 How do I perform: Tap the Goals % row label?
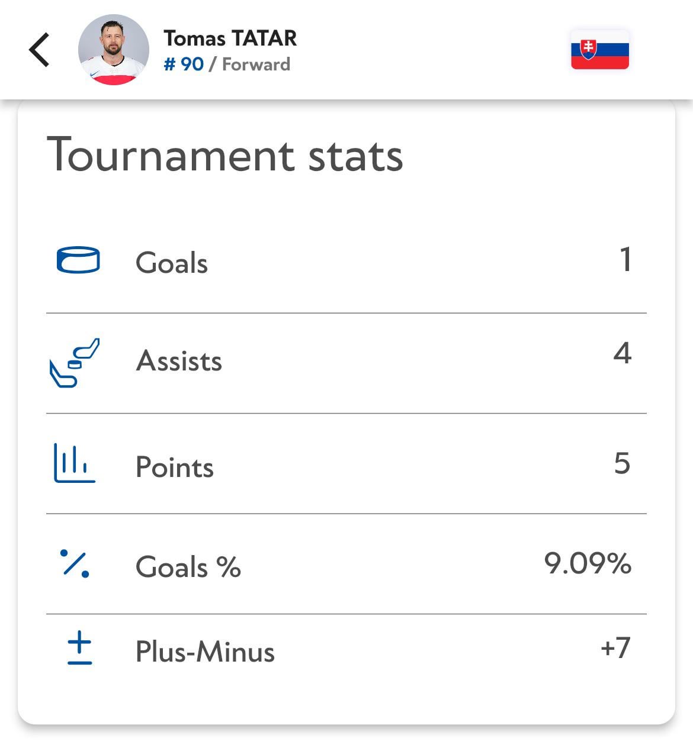188,567
